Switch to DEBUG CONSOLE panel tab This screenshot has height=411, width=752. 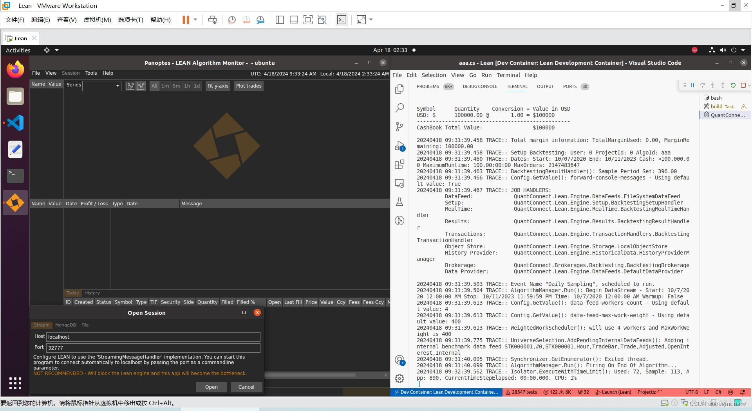[480, 86]
